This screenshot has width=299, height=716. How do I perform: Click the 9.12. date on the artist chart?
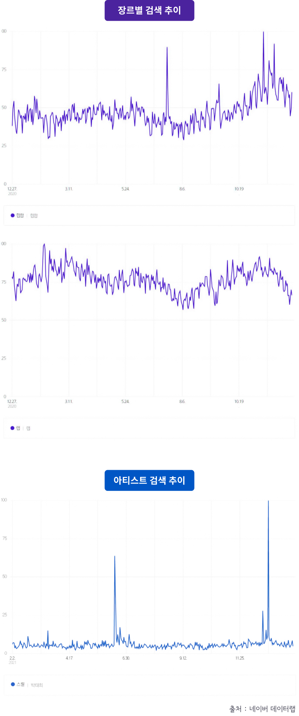point(183,658)
